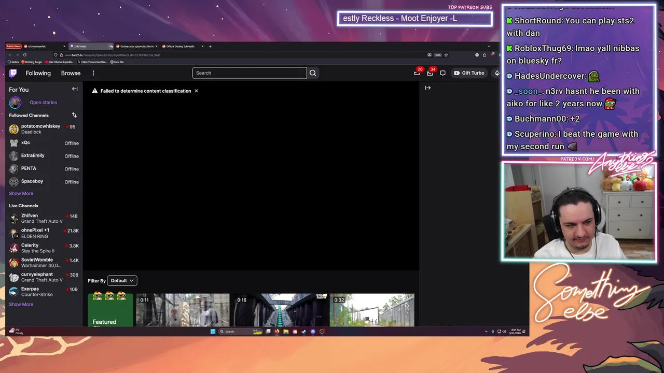Play the 0:11 clip thumbnail
This screenshot has width=664, height=373.
pyautogui.click(x=183, y=310)
